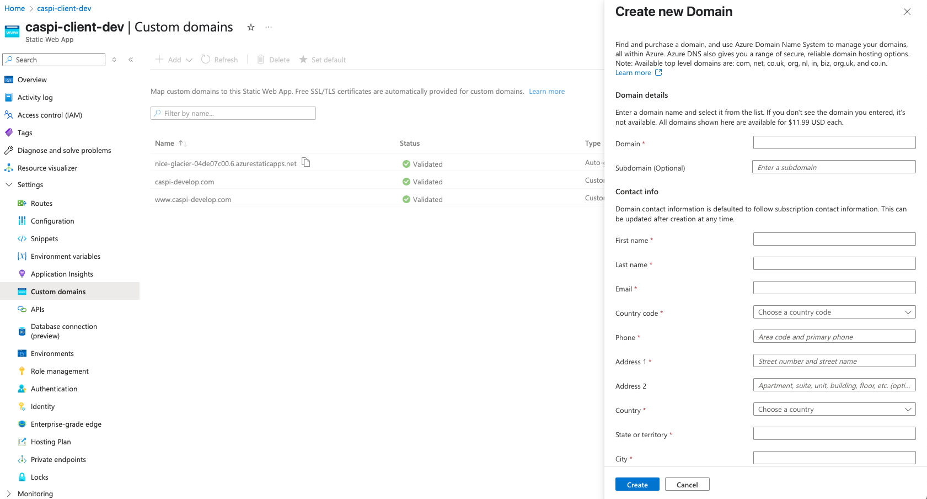Click the Locks padlock icon
The image size is (927, 499).
click(22, 477)
